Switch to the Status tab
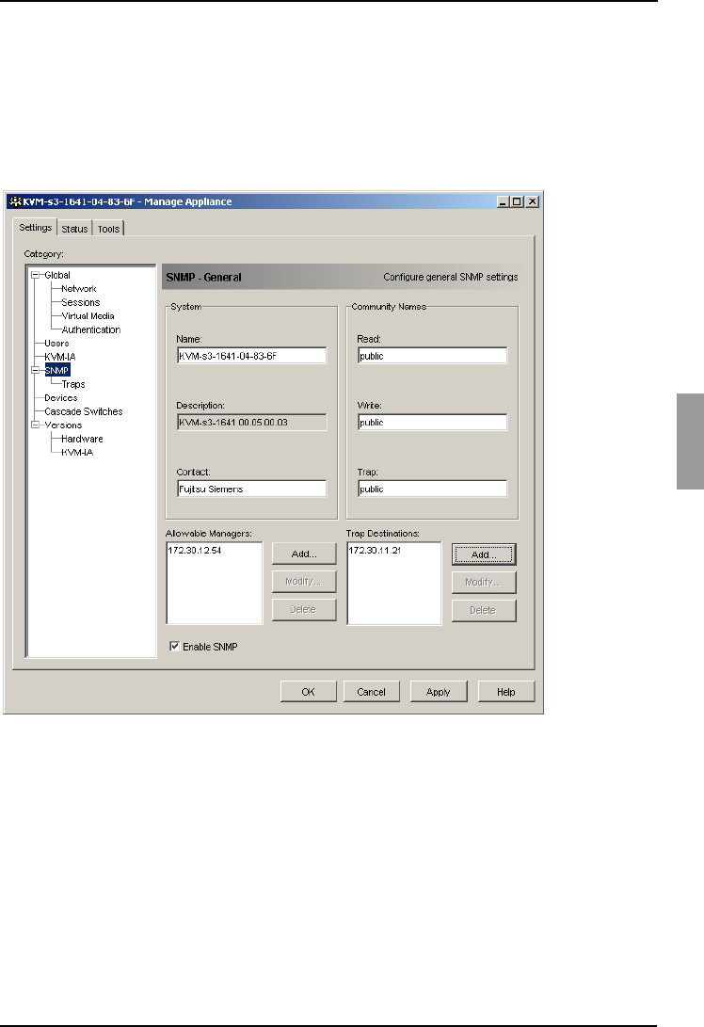The image size is (704, 1027). tap(74, 229)
